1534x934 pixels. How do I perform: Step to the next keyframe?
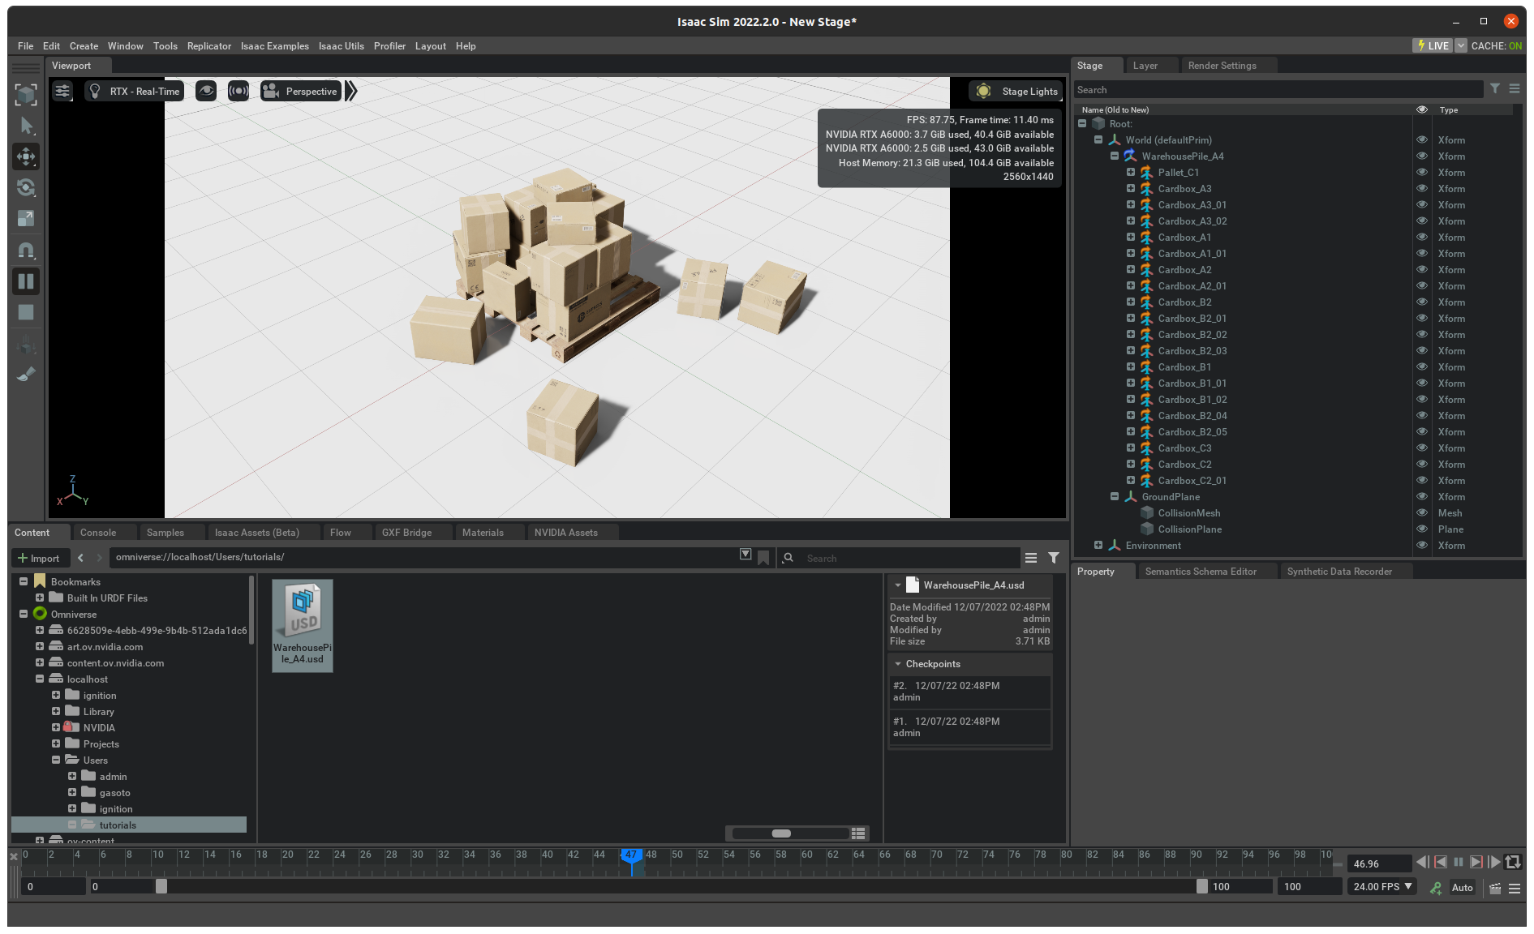[x=1476, y=863]
